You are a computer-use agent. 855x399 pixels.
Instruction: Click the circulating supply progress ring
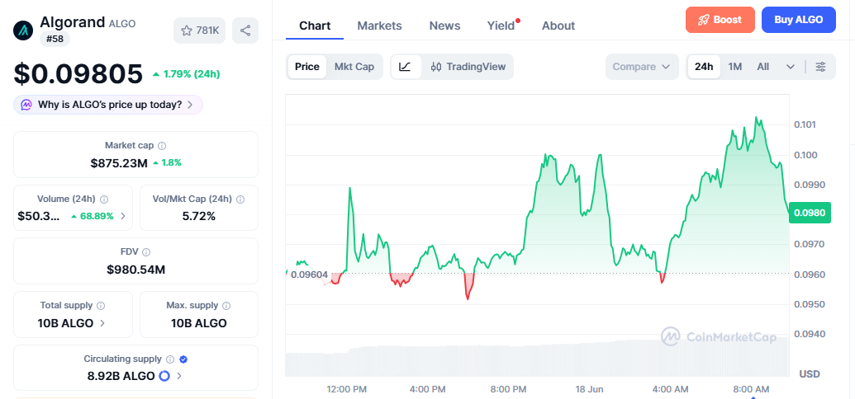point(164,376)
